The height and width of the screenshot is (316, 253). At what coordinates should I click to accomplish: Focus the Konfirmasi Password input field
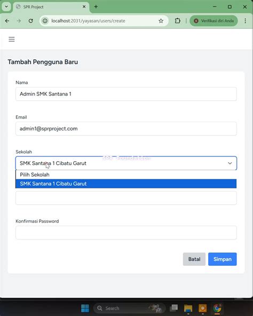(126, 233)
